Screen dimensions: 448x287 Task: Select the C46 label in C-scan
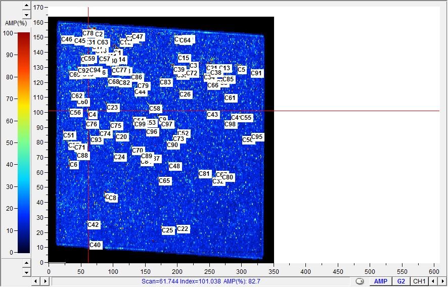click(67, 39)
